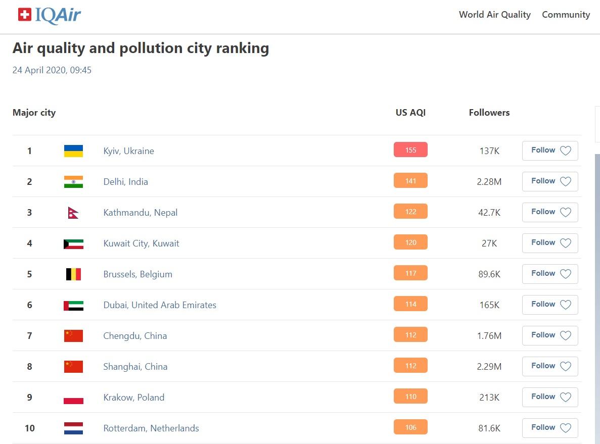Click the Nepal flag icon
The width and height of the screenshot is (600, 444).
pos(73,213)
